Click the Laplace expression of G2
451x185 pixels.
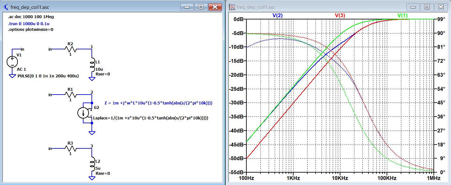[151, 118]
